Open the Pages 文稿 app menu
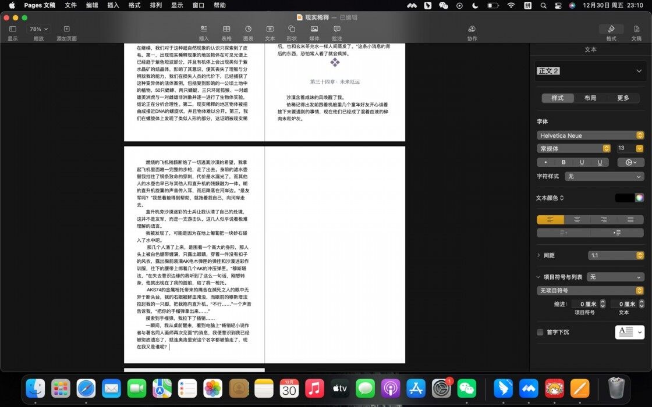This screenshot has width=652, height=407. click(x=40, y=5)
